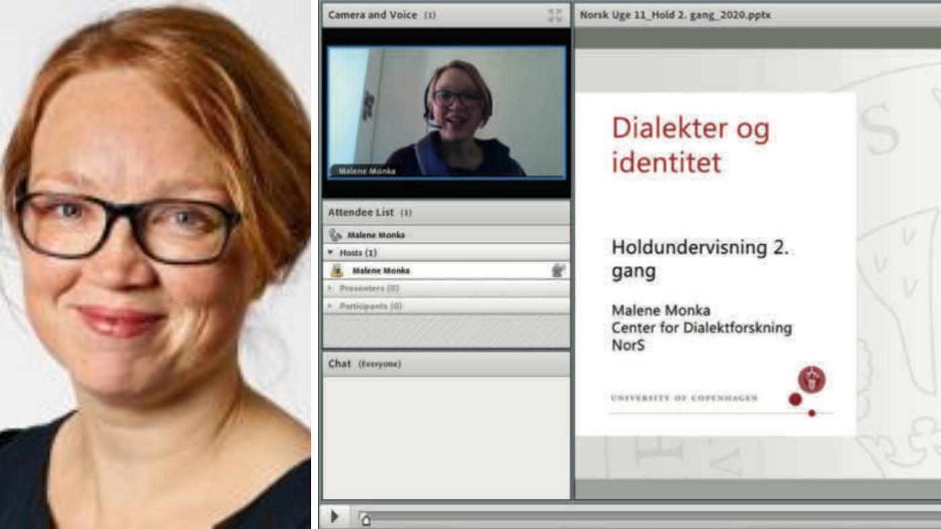Click the host badge icon beside Malene Monka
Image resolution: width=941 pixels, height=529 pixels.
337,270
